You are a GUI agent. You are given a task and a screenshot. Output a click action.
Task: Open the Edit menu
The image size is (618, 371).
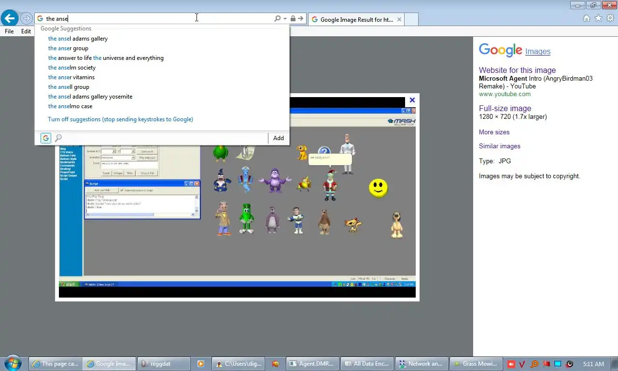(26, 31)
